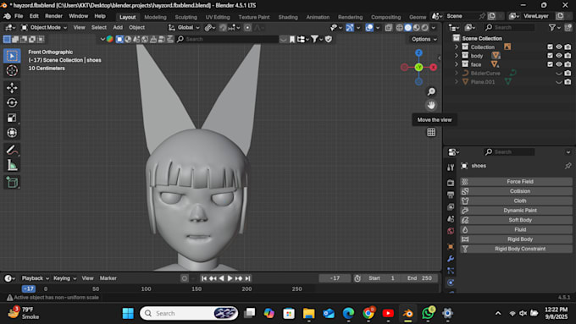The width and height of the screenshot is (576, 324).
Task: Pick the Rotate tool
Action: coord(12,102)
